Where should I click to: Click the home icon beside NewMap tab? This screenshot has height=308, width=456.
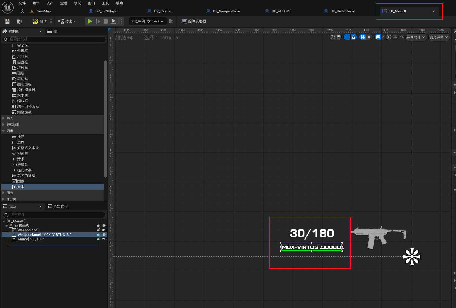[x=22, y=11]
